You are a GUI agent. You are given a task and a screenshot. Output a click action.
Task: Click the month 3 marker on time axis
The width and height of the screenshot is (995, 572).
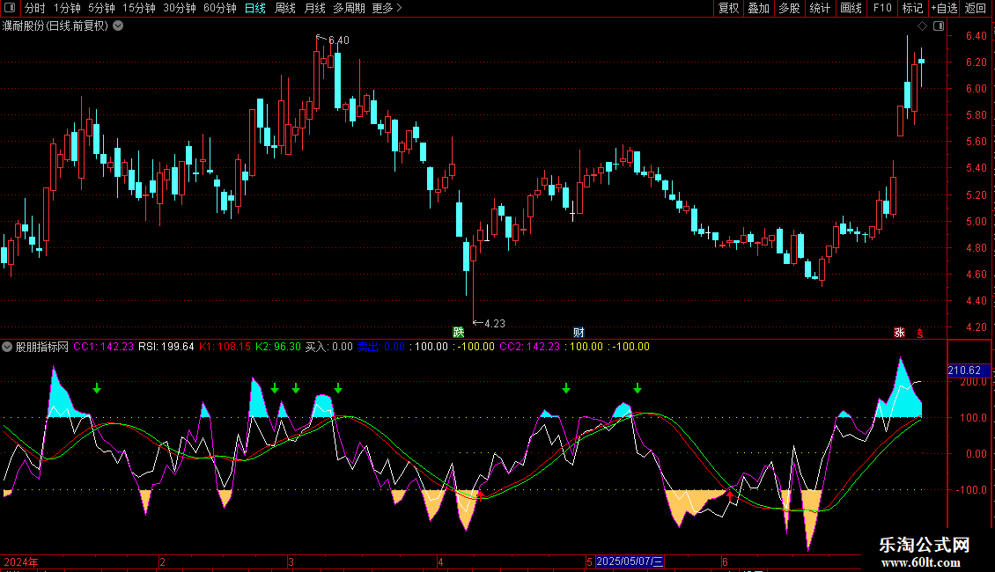pos(291,561)
